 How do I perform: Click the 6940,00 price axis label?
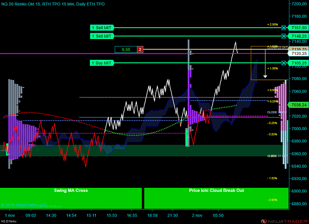299,166
